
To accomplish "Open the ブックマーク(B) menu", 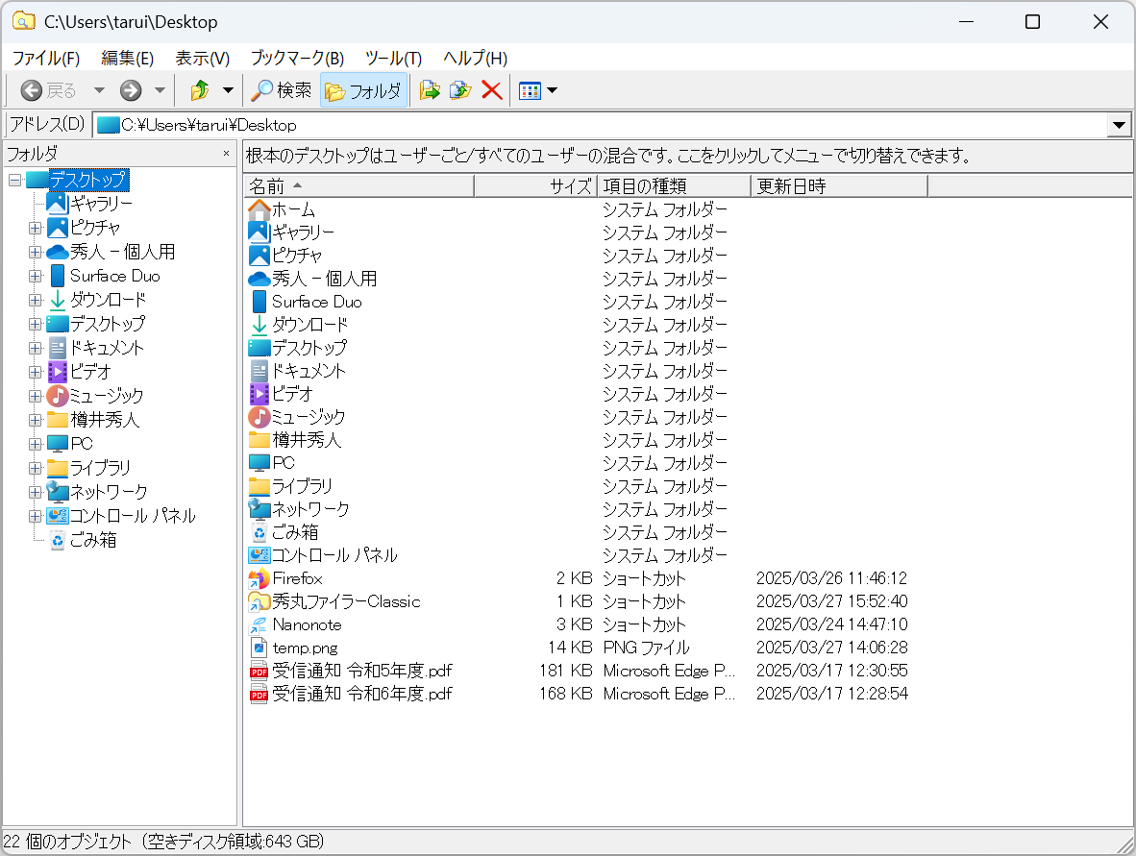I will click(297, 58).
